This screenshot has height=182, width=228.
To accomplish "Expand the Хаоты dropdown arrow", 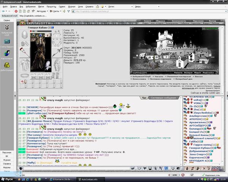I will pos(61,11).
